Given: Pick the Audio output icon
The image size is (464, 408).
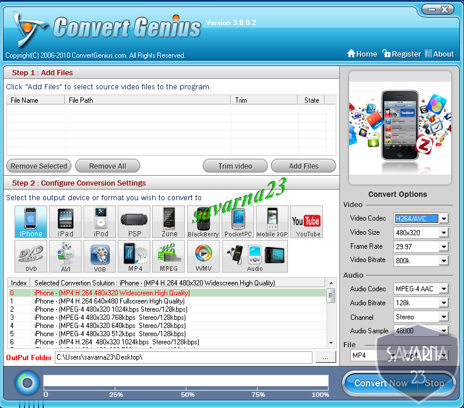Looking at the screenshot, I should (x=255, y=256).
